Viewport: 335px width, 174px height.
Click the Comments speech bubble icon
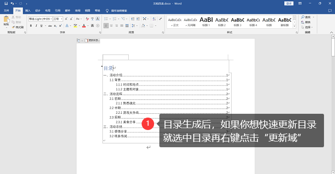click(x=330, y=11)
